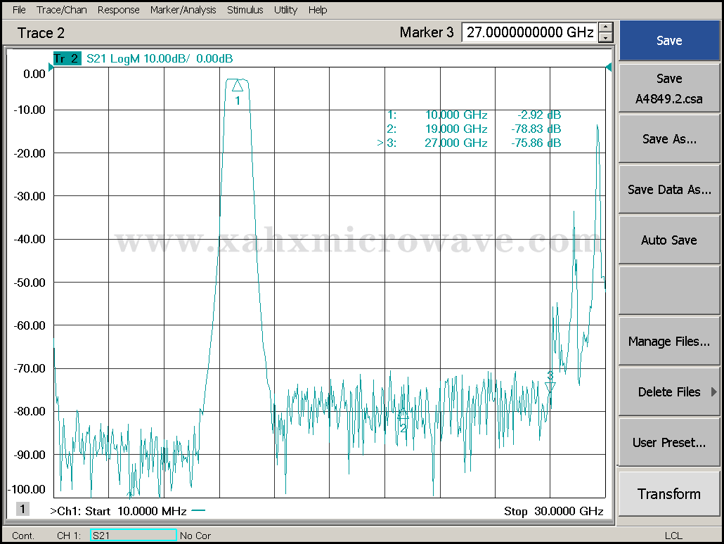Click the Transform softkey
The image size is (724, 544).
click(669, 494)
